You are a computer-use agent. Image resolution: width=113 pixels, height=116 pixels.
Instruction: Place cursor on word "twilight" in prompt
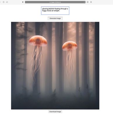point(56,11)
